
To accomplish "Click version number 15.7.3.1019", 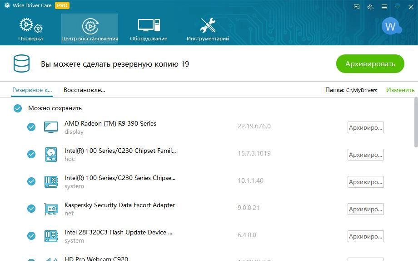I will click(x=254, y=153).
